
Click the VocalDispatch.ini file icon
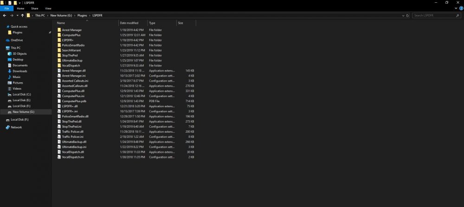[x=59, y=157]
